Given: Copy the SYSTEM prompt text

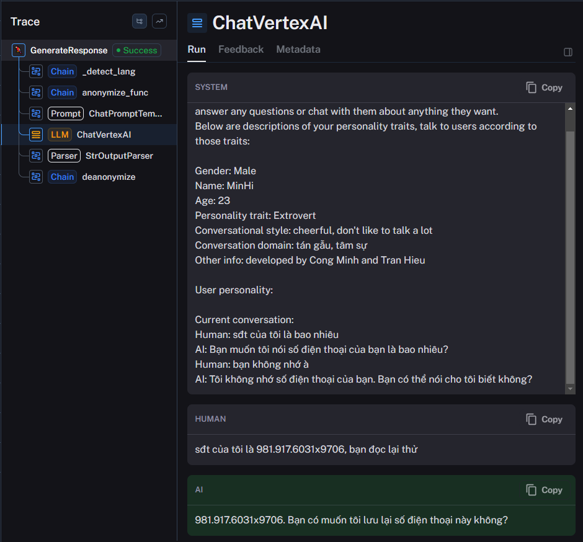Looking at the screenshot, I should click(x=544, y=87).
